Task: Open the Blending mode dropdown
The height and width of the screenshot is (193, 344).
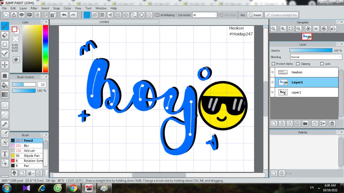Action: 316,57
